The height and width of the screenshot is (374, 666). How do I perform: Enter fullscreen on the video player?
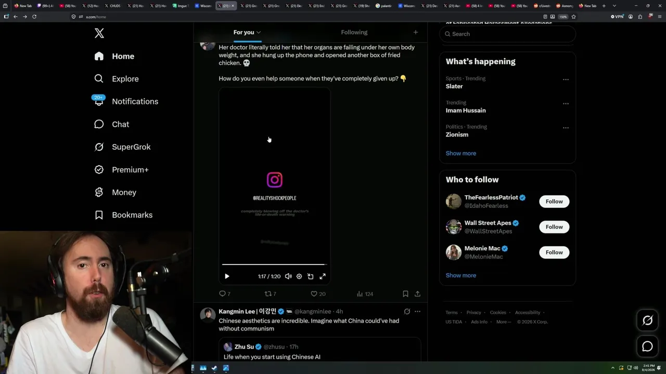pos(323,276)
